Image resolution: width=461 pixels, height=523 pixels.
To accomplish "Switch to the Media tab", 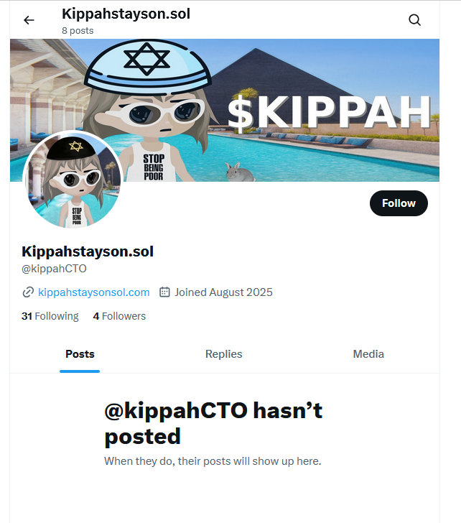I will pyautogui.click(x=368, y=354).
